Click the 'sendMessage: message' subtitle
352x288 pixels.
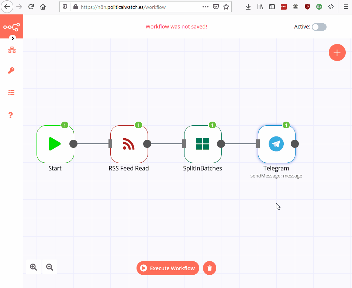coord(276,176)
